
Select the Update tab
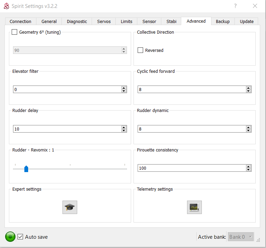point(246,21)
